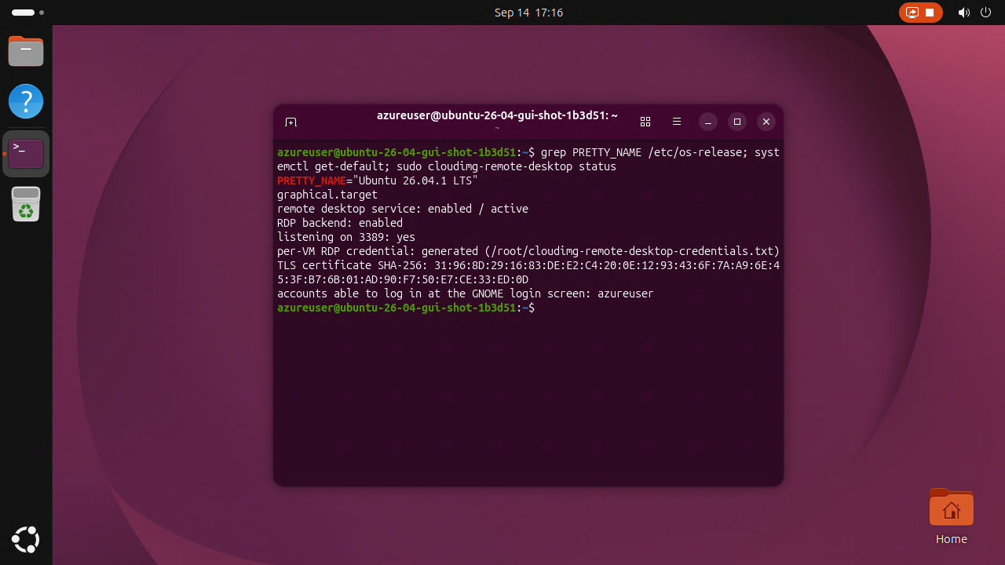
Task: Maximize the terminal window
Action: point(736,122)
